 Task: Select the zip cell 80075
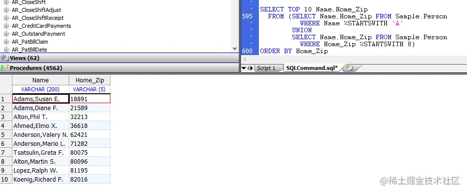pos(90,153)
